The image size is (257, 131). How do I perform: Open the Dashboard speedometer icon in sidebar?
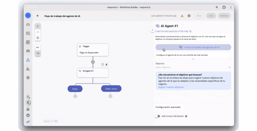click(28, 25)
